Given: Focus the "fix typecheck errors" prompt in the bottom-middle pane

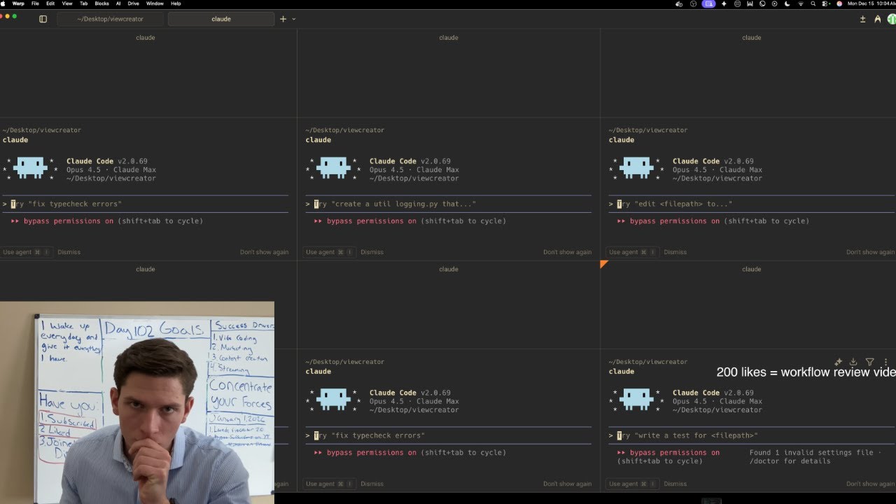Looking at the screenshot, I should [x=448, y=435].
